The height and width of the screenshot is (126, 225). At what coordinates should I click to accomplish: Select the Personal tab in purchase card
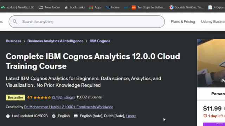pyautogui.click(x=218, y=94)
